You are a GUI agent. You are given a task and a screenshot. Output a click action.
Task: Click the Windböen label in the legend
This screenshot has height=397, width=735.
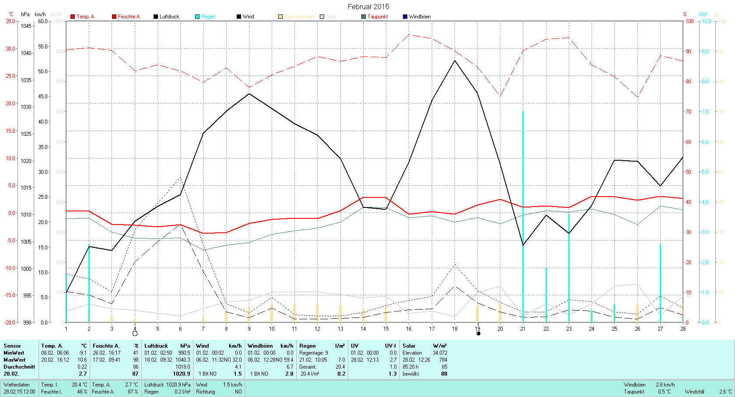(x=420, y=17)
